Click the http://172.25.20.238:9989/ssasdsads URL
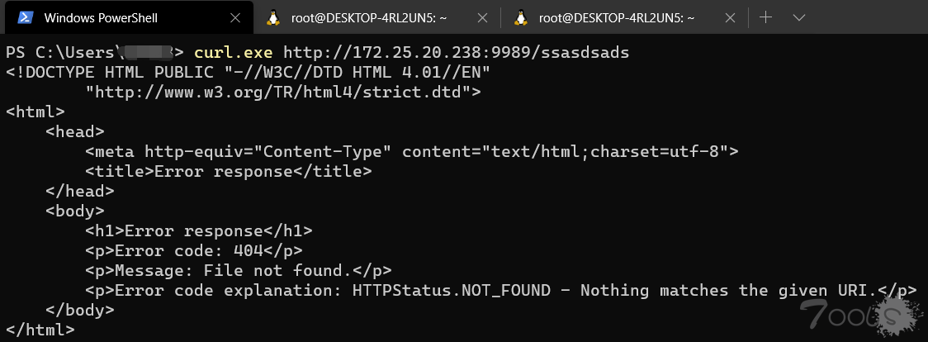 457,53
